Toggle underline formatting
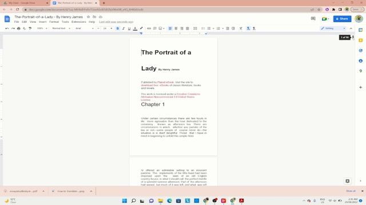This screenshot has width=366, height=205. (129, 28)
